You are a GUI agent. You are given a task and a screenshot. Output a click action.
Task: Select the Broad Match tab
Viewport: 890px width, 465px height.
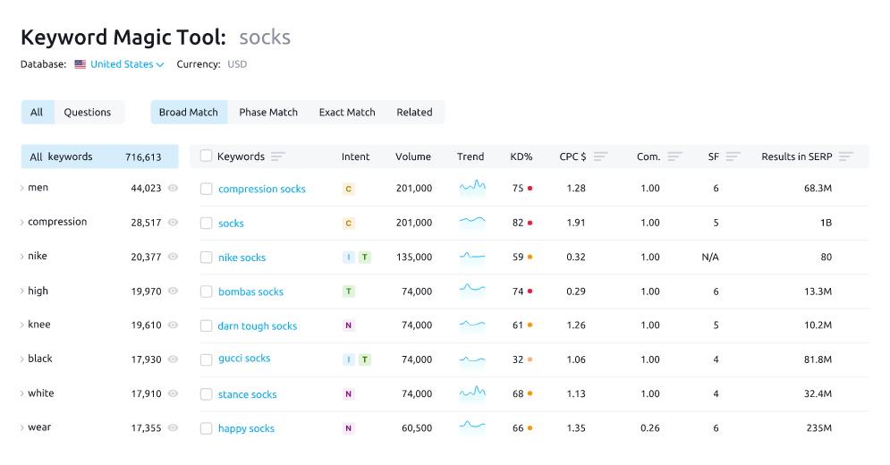click(189, 112)
